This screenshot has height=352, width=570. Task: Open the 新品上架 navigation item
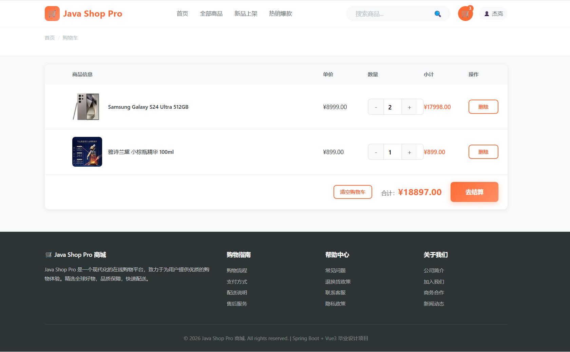pyautogui.click(x=246, y=14)
